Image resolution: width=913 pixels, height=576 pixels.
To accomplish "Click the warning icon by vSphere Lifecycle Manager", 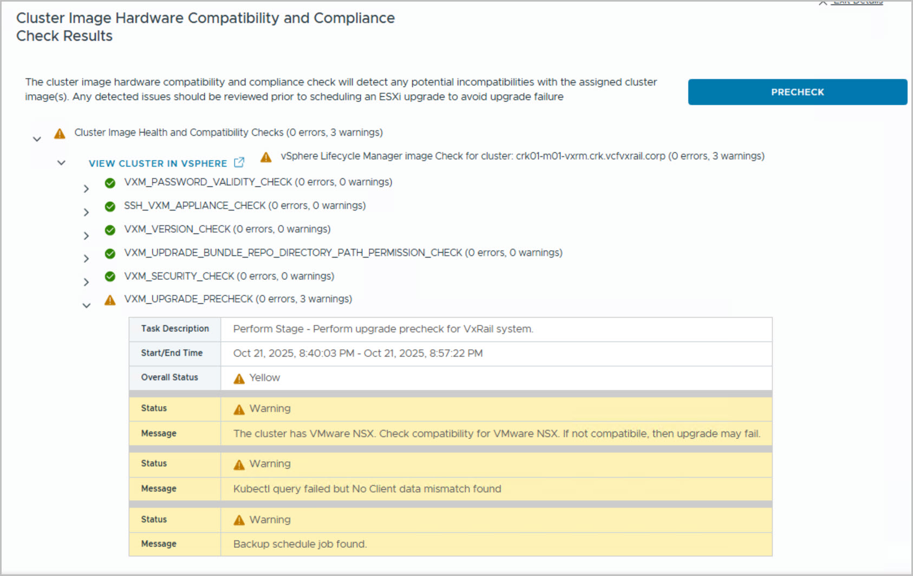I will pyautogui.click(x=266, y=157).
